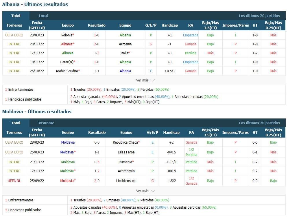Click UEFA EURO tournament in Polonia row
This screenshot has width=288, height=217.
pos(14,35)
